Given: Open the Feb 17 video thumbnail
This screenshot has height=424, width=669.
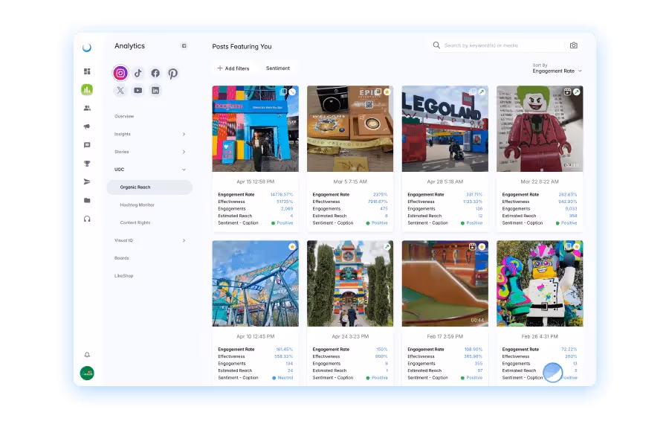Looking at the screenshot, I should tap(445, 283).
